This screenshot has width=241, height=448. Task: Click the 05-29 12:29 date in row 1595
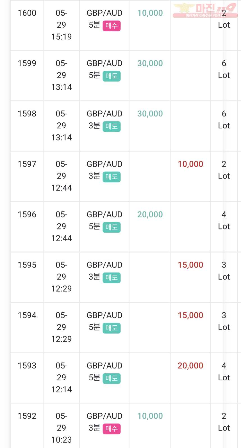[62, 277]
